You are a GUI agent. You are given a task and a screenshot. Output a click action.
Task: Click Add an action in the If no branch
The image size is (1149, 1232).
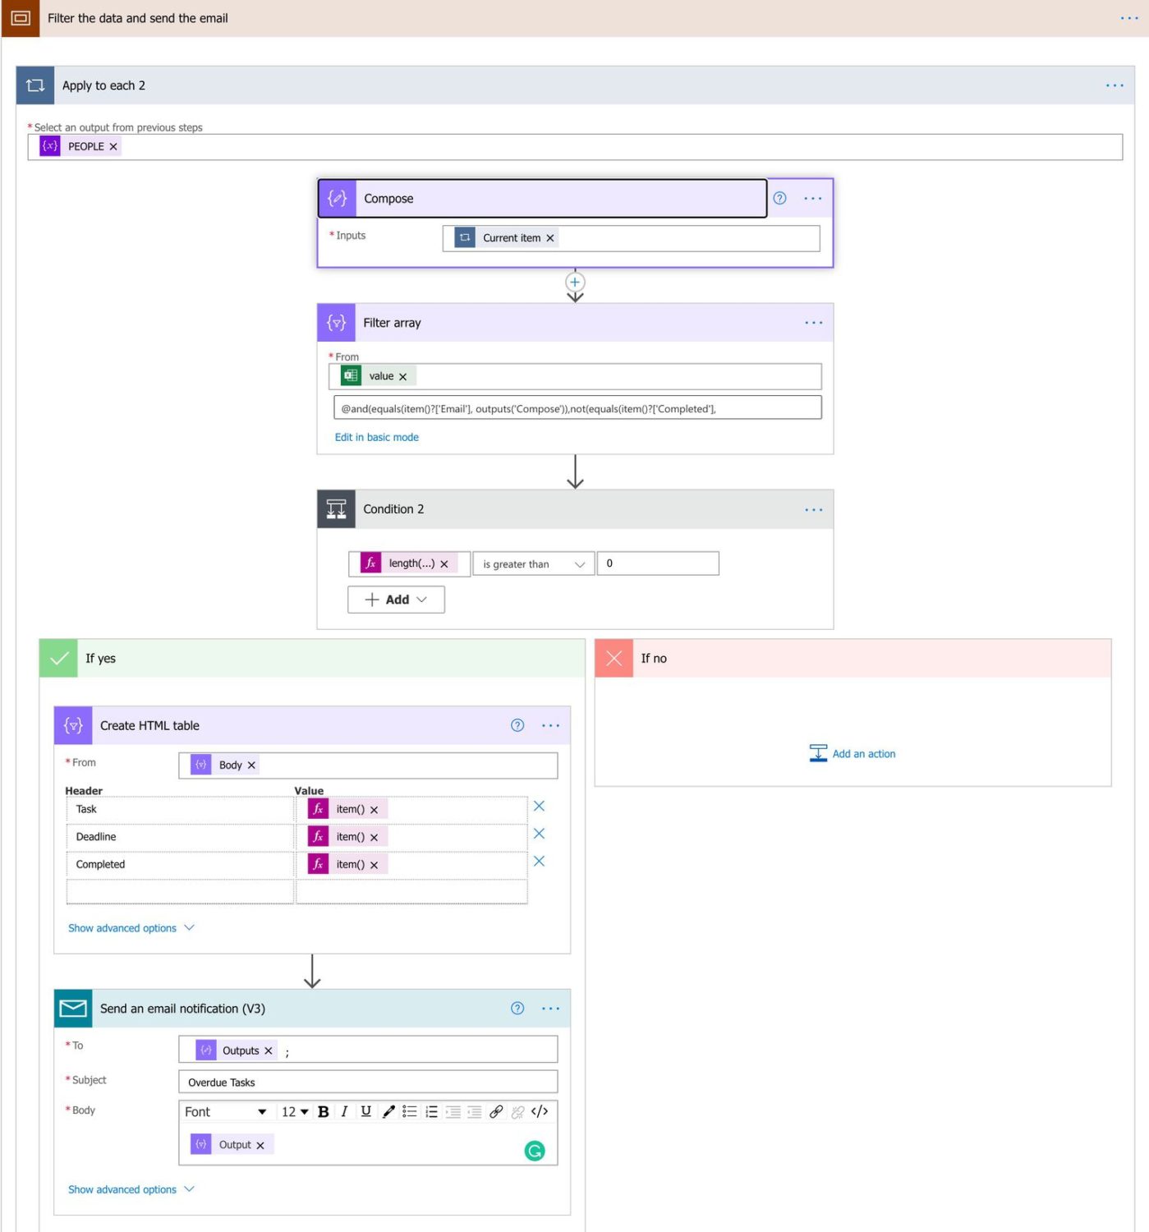pos(863,753)
